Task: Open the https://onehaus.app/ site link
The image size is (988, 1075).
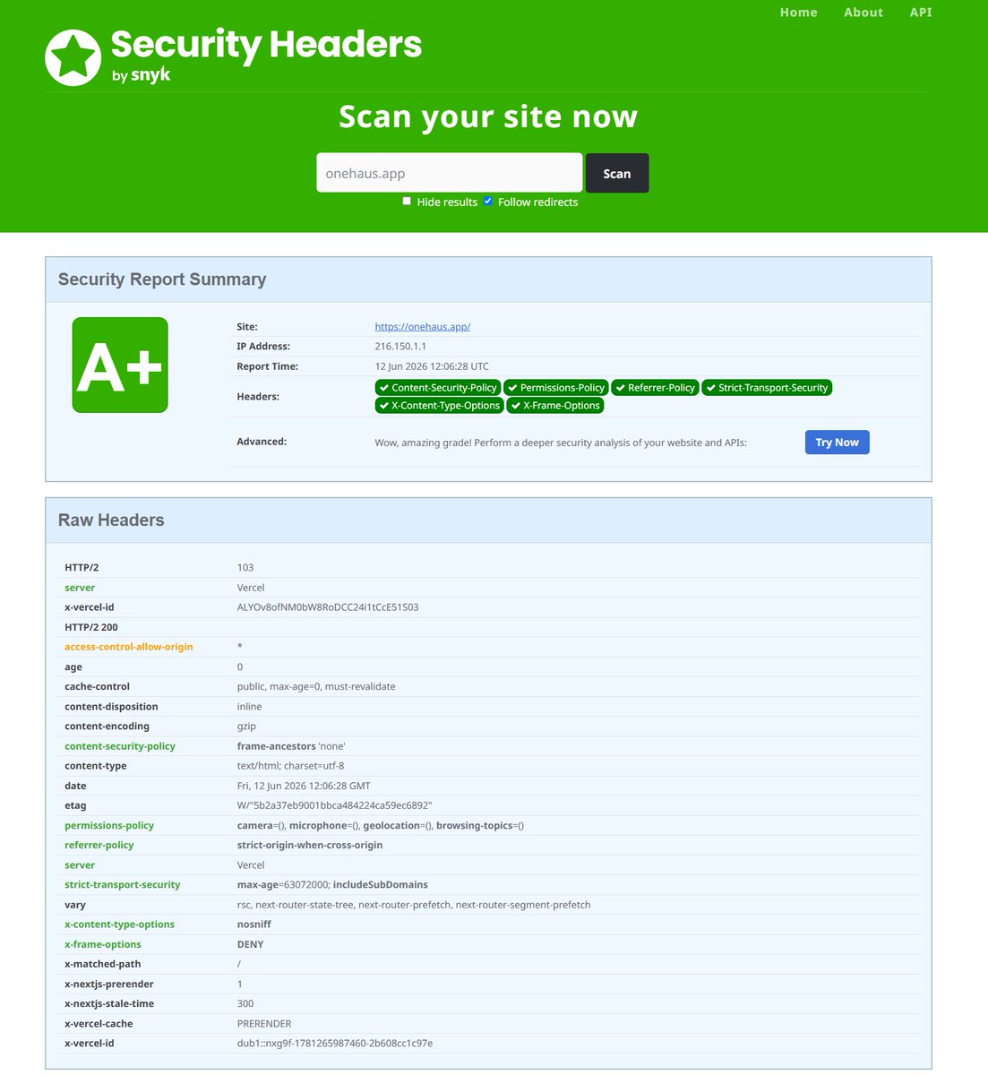Action: (x=423, y=327)
